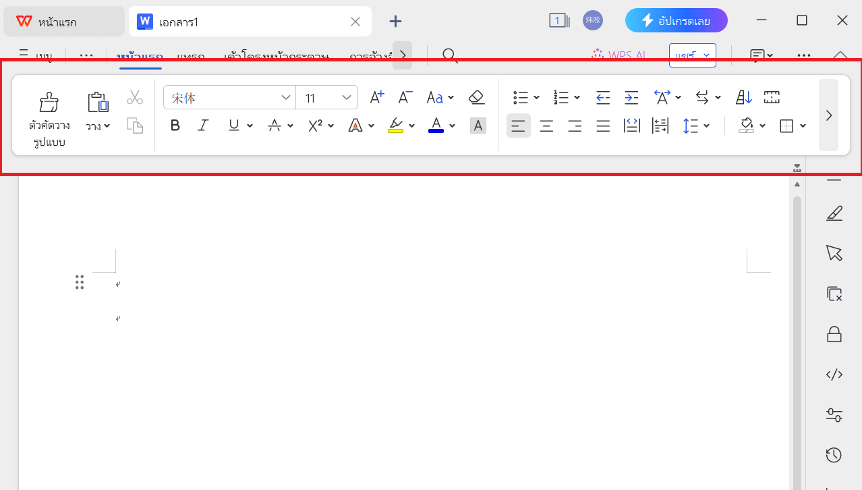Insert a bulleted list

pos(520,97)
